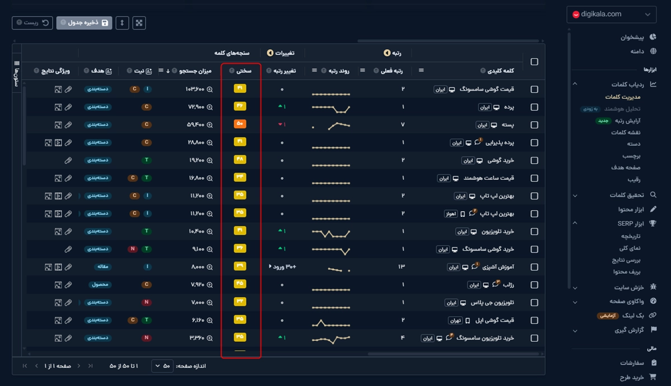
Task: Open the digikala.com site selector dropdown
Action: [611, 15]
